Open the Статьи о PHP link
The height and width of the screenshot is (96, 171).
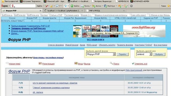56,15
